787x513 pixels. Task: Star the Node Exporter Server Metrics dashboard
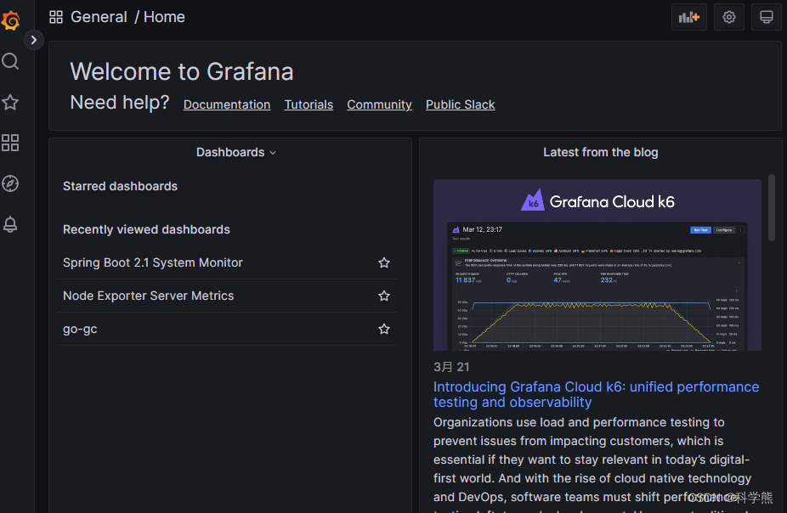pos(384,296)
